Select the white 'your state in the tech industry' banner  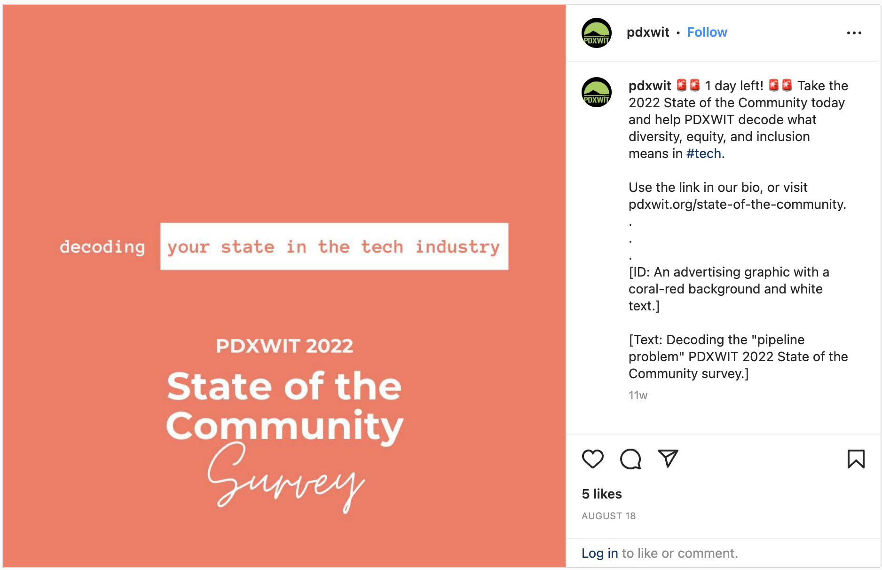tap(334, 246)
